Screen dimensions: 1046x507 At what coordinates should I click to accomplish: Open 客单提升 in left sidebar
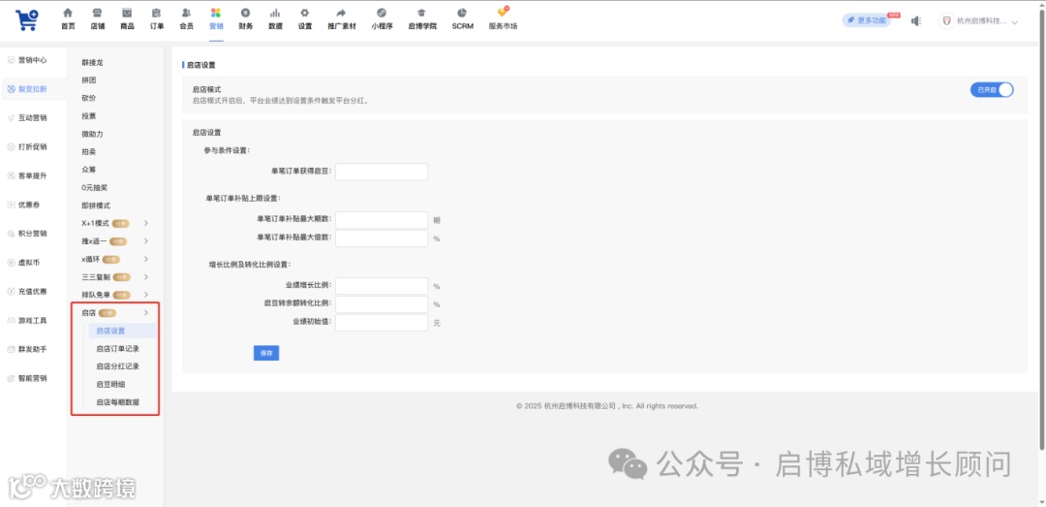pos(33,175)
